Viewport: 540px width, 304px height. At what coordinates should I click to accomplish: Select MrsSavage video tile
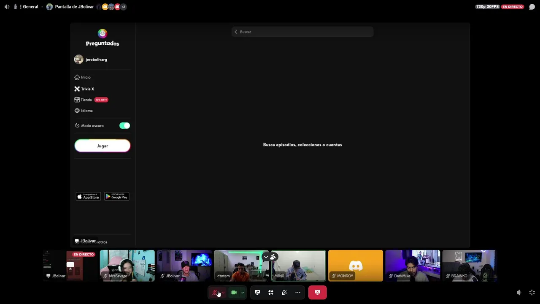point(127,266)
